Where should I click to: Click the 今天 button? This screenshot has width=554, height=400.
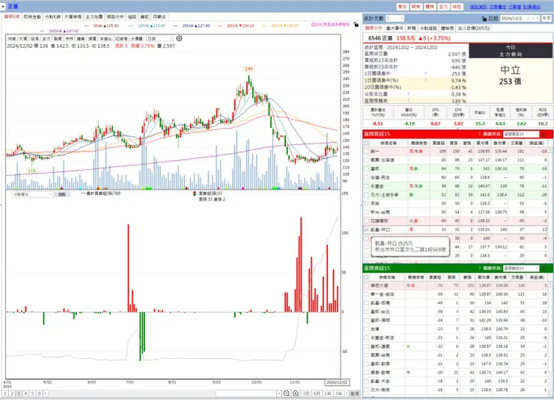point(547,19)
